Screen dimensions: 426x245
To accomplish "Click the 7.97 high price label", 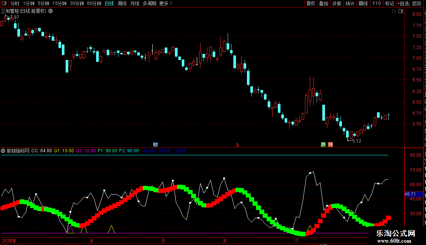I will coord(14,17).
